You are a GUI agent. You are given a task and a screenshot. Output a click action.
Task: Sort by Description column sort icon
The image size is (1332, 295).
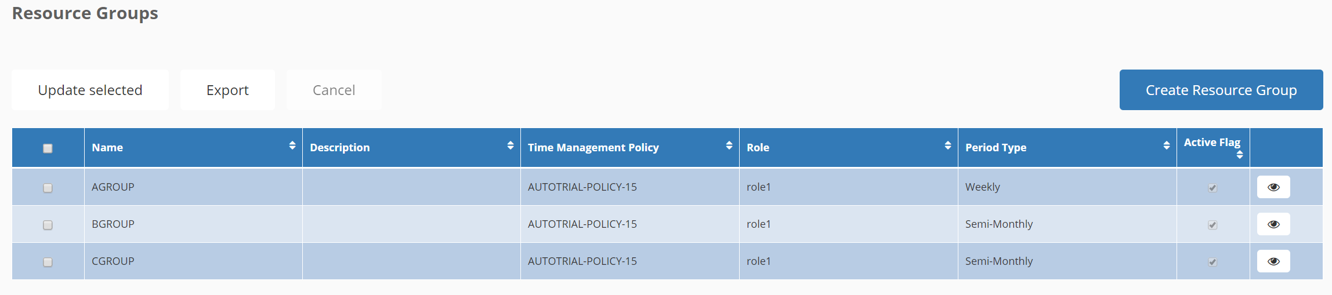[511, 145]
